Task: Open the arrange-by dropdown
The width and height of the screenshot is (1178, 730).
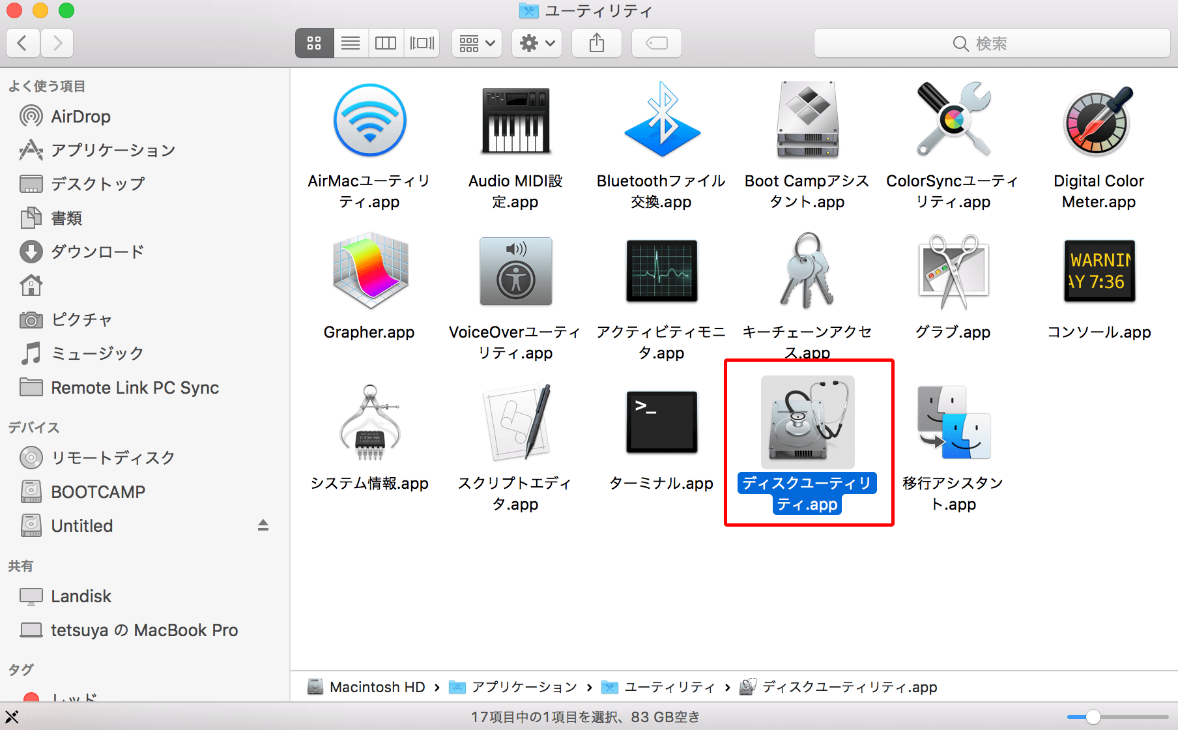Action: tap(477, 43)
